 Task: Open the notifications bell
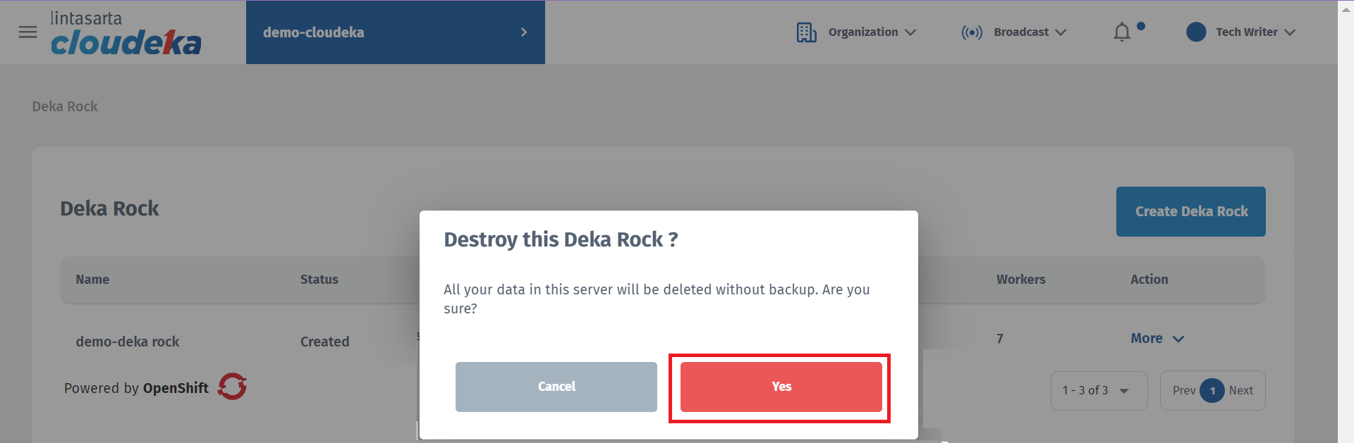pyautogui.click(x=1122, y=32)
